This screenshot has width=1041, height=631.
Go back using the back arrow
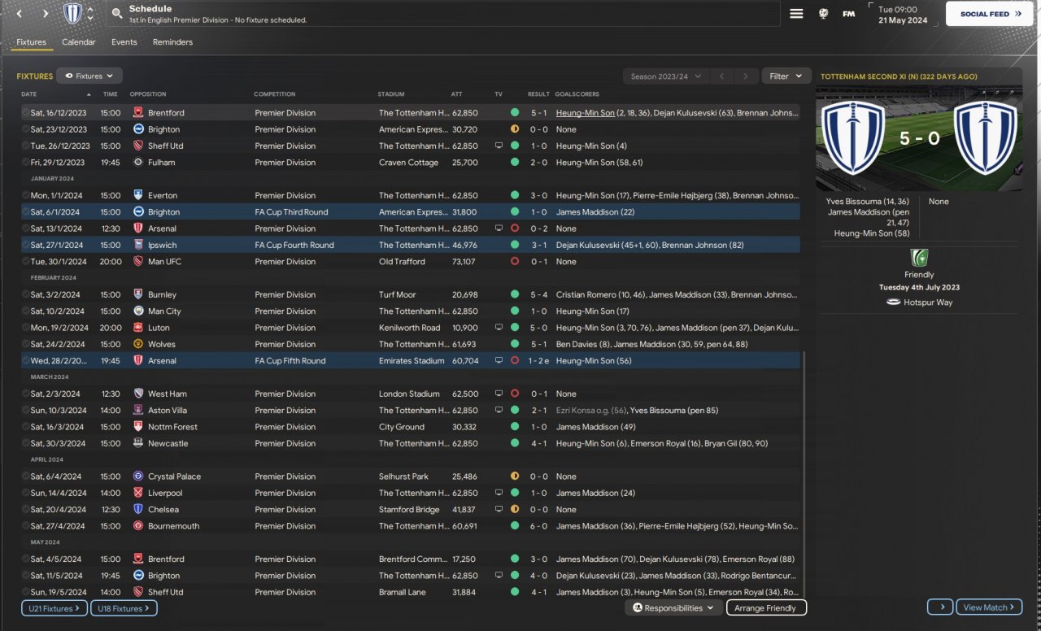[20, 14]
